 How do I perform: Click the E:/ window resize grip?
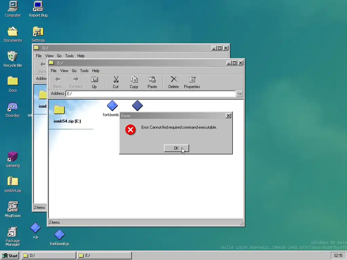[241, 223]
